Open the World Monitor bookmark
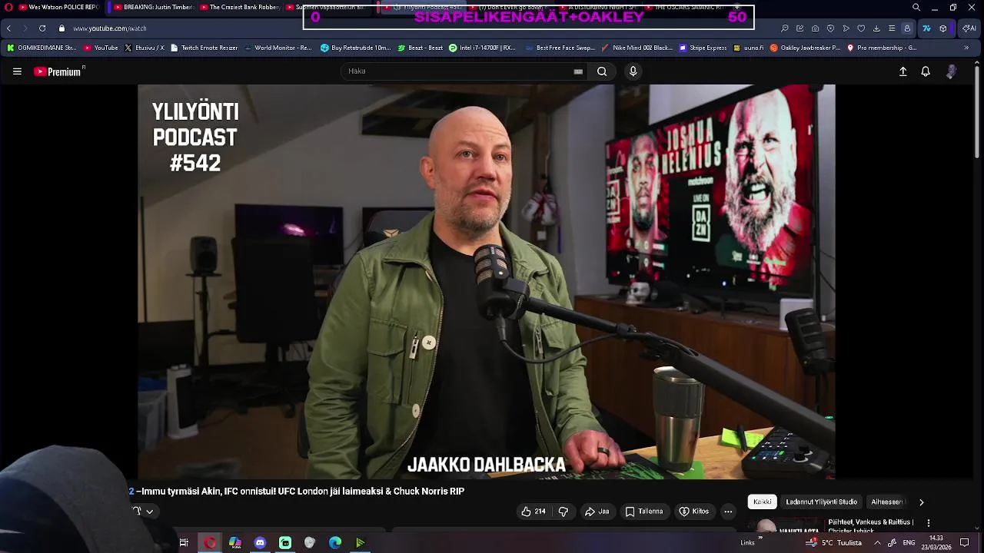 point(278,48)
